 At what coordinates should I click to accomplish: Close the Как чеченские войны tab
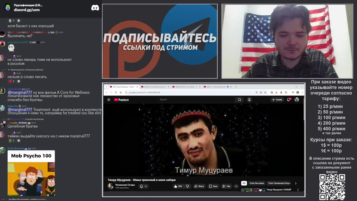[168, 87]
